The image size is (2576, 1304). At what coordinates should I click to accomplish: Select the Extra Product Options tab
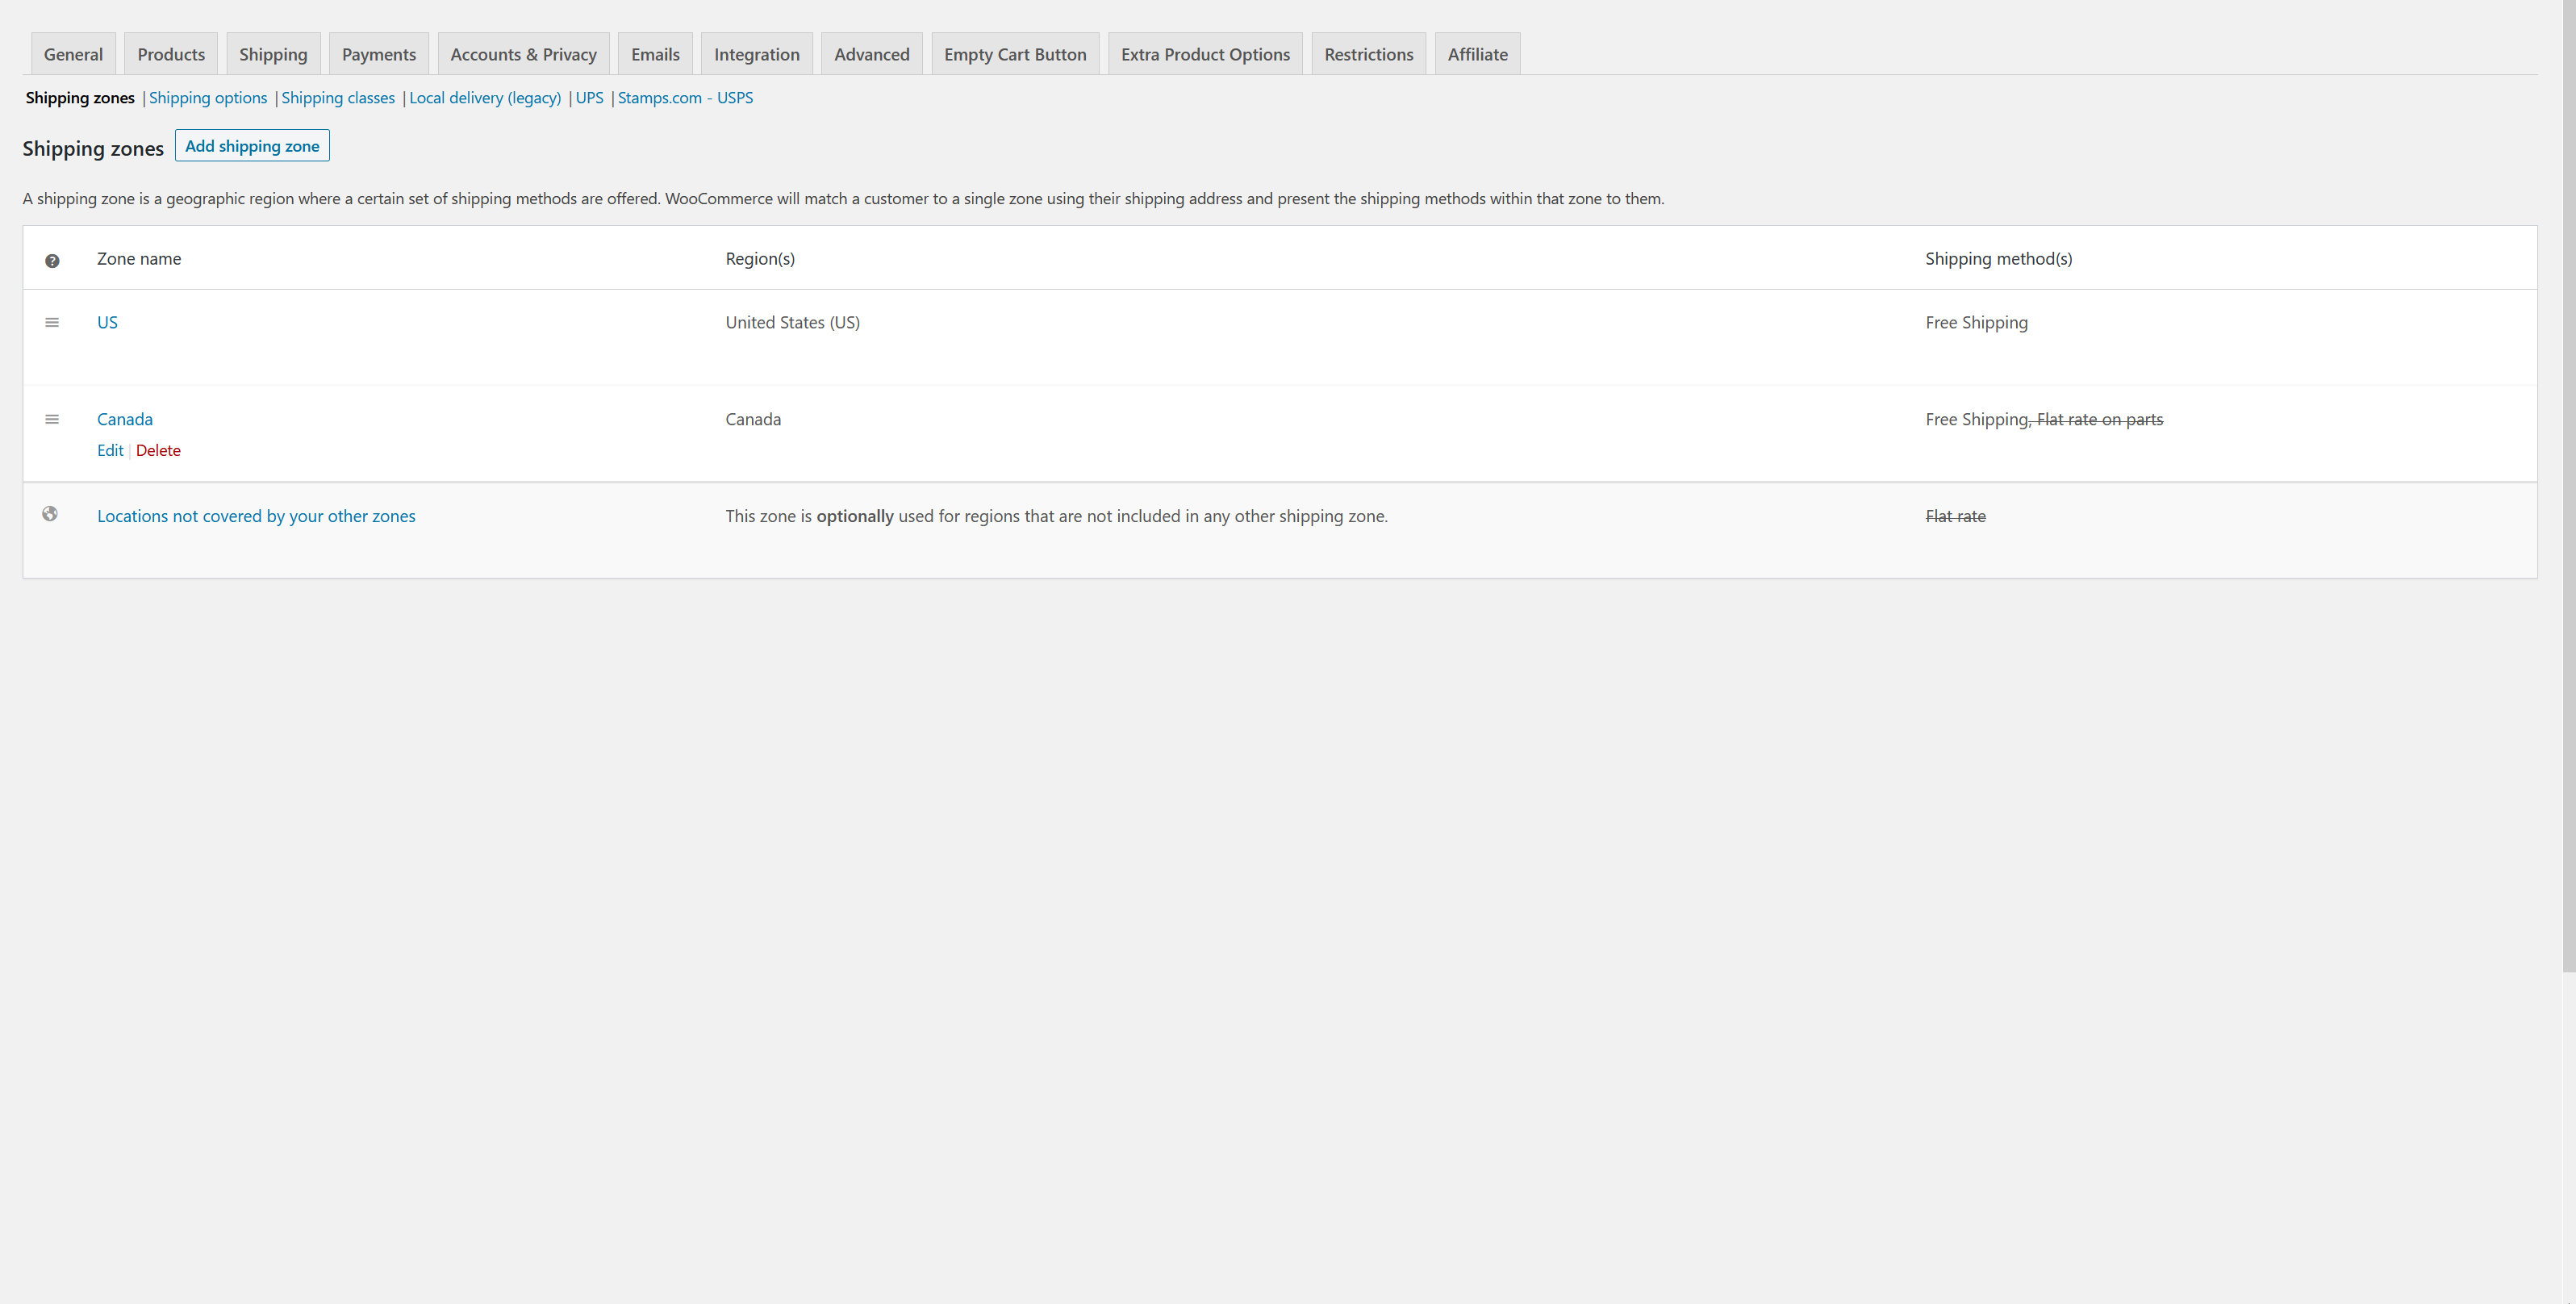tap(1205, 54)
